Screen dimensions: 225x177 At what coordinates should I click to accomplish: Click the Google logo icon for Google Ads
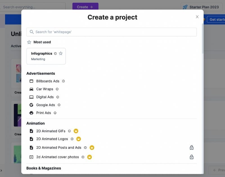(x=31, y=105)
